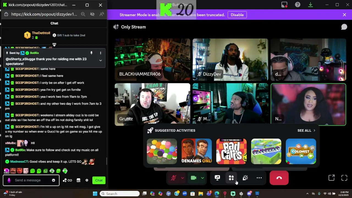Screen dimensions: 352x198
Task: Open the More options ellipsis
Action: coord(259,178)
